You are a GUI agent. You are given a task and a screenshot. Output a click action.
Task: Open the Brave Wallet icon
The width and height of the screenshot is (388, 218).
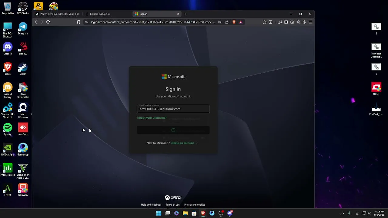292,22
